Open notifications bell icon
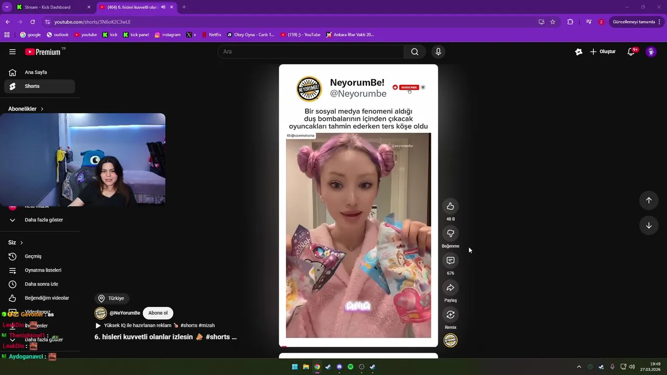Screen dimensions: 667x375 point(631,52)
